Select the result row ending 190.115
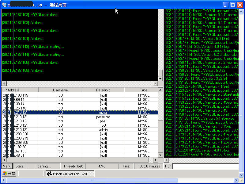Screen dimensions: 245x184 click(x=80, y=95)
